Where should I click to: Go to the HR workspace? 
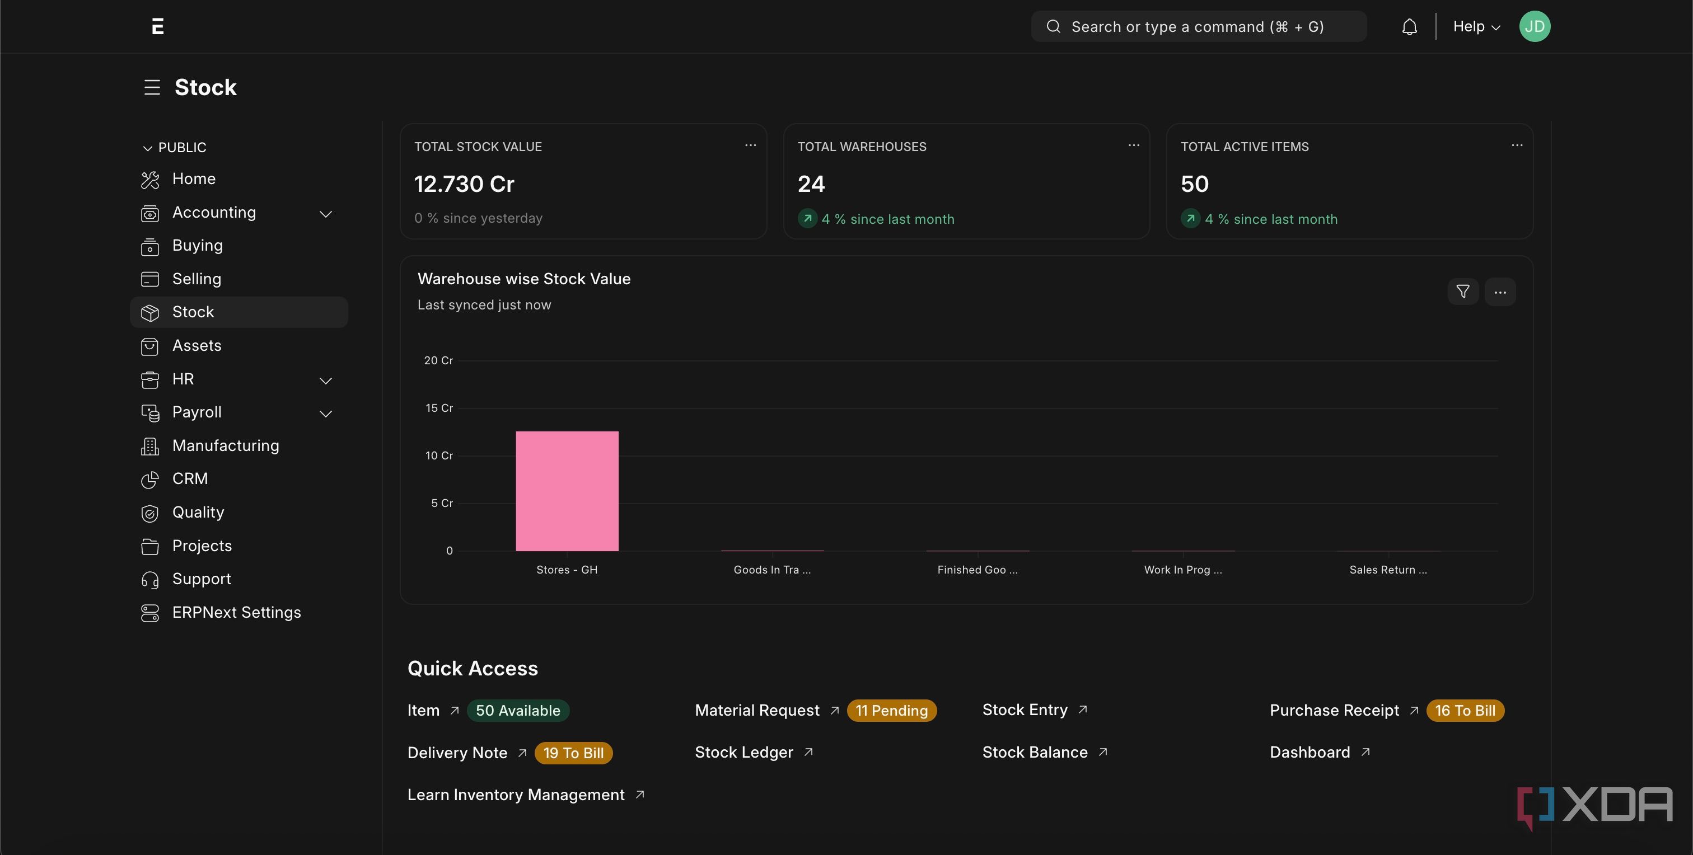183,379
